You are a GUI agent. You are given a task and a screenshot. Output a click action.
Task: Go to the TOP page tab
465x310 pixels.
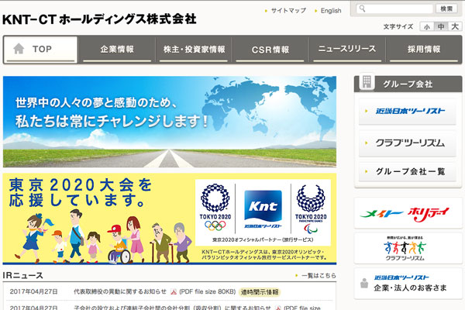pos(40,50)
